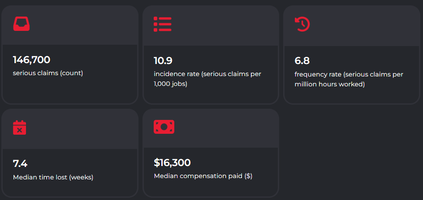
Task: Select the 6.8 frequency rate value
Action: coord(302,61)
